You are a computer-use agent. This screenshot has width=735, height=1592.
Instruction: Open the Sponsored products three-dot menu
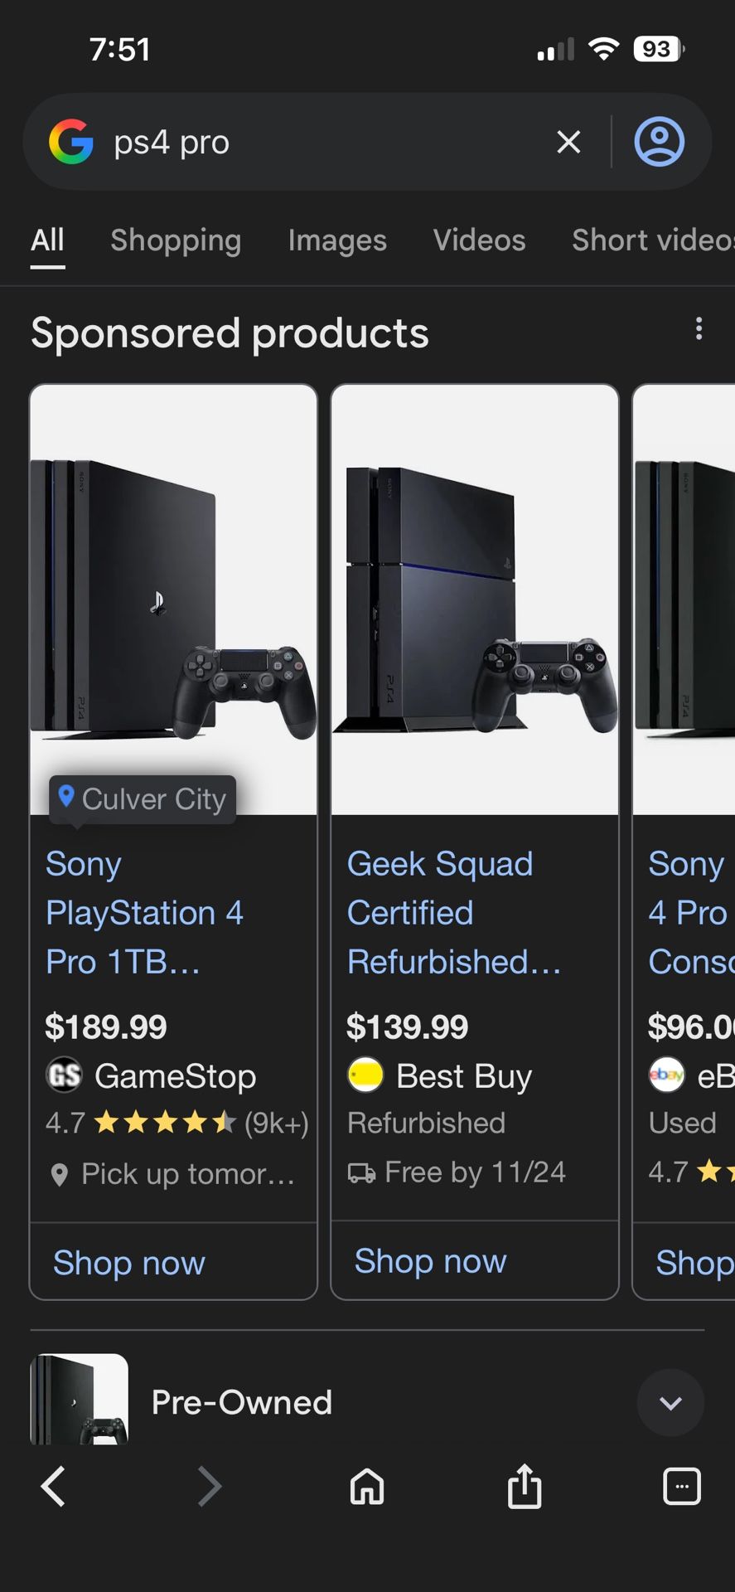click(x=699, y=329)
